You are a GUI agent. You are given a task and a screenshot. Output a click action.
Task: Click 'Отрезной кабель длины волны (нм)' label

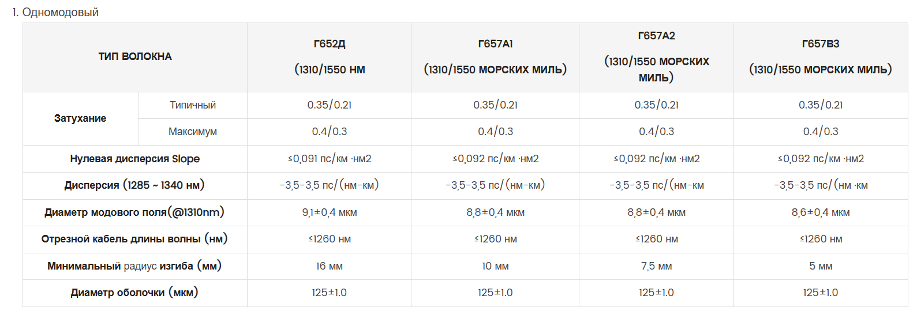tap(135, 239)
